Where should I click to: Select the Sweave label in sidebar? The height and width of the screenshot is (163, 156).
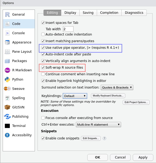coord(18,89)
